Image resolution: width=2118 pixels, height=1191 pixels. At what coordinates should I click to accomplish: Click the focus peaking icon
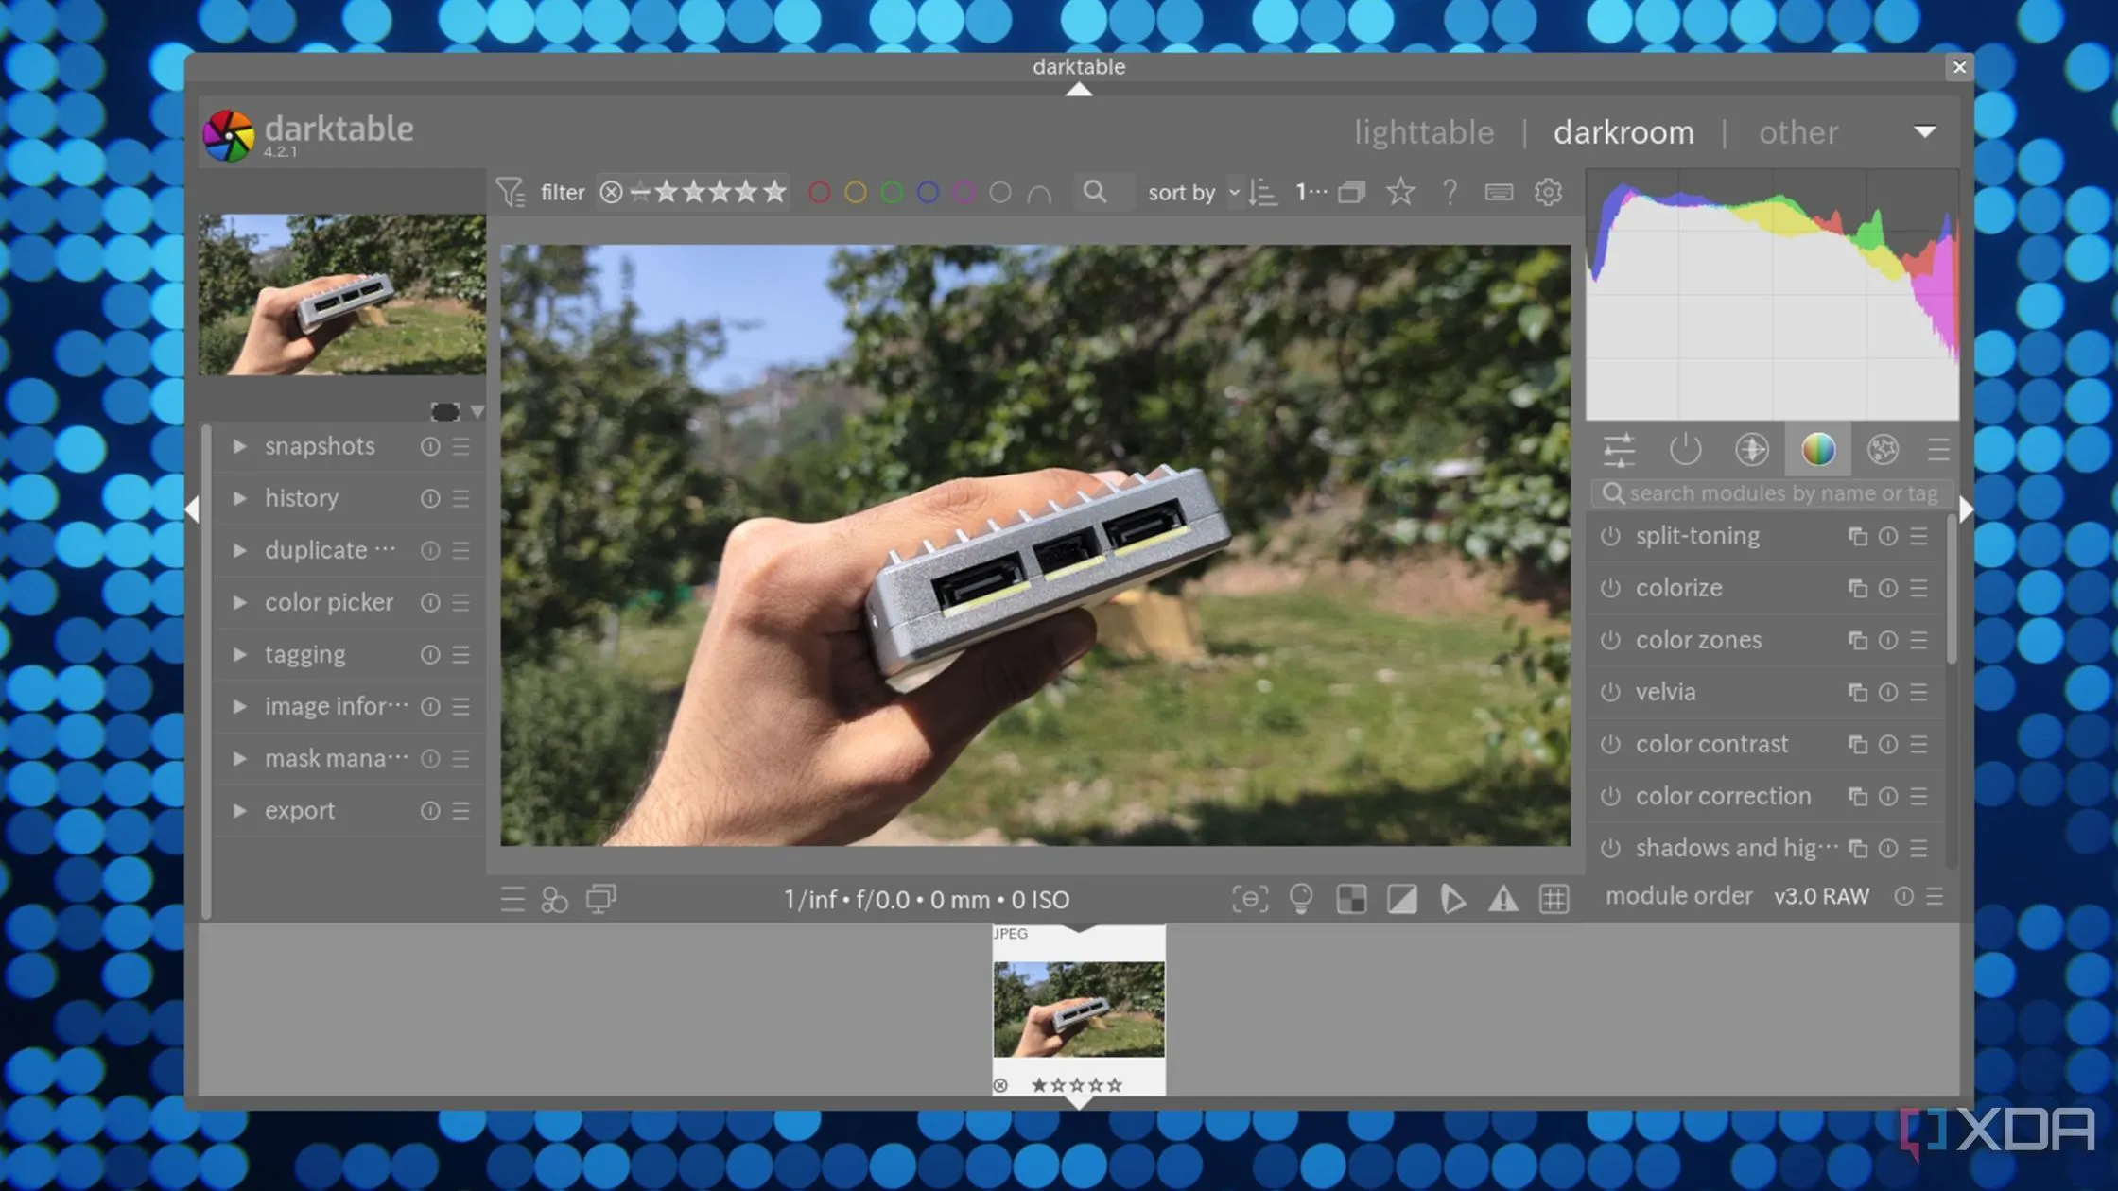[x=1250, y=899]
